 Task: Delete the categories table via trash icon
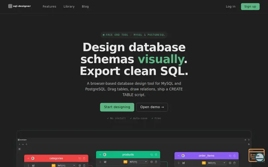84,158
